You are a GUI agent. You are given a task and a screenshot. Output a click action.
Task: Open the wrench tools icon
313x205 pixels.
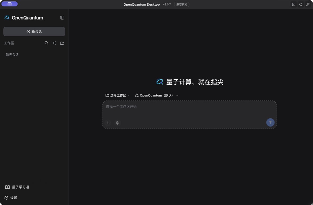pos(308,4)
